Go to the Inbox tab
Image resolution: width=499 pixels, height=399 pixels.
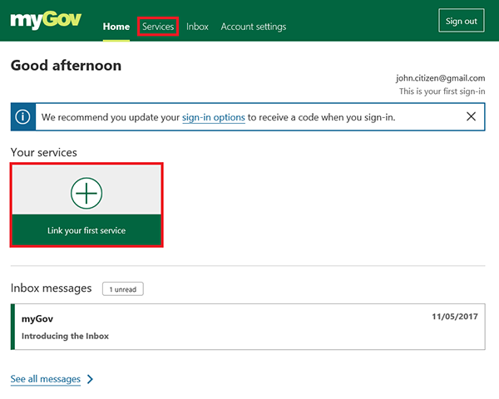[197, 27]
